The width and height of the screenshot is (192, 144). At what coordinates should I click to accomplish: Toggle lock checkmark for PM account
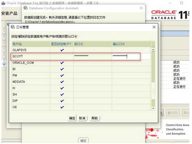[62, 75]
